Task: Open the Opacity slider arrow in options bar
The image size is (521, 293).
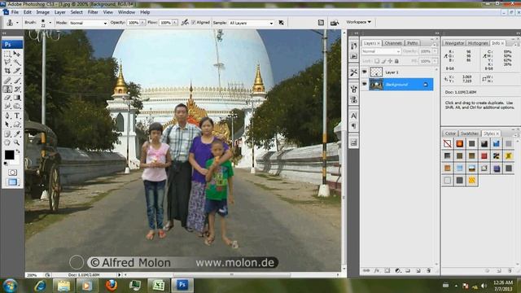Action: (142, 23)
